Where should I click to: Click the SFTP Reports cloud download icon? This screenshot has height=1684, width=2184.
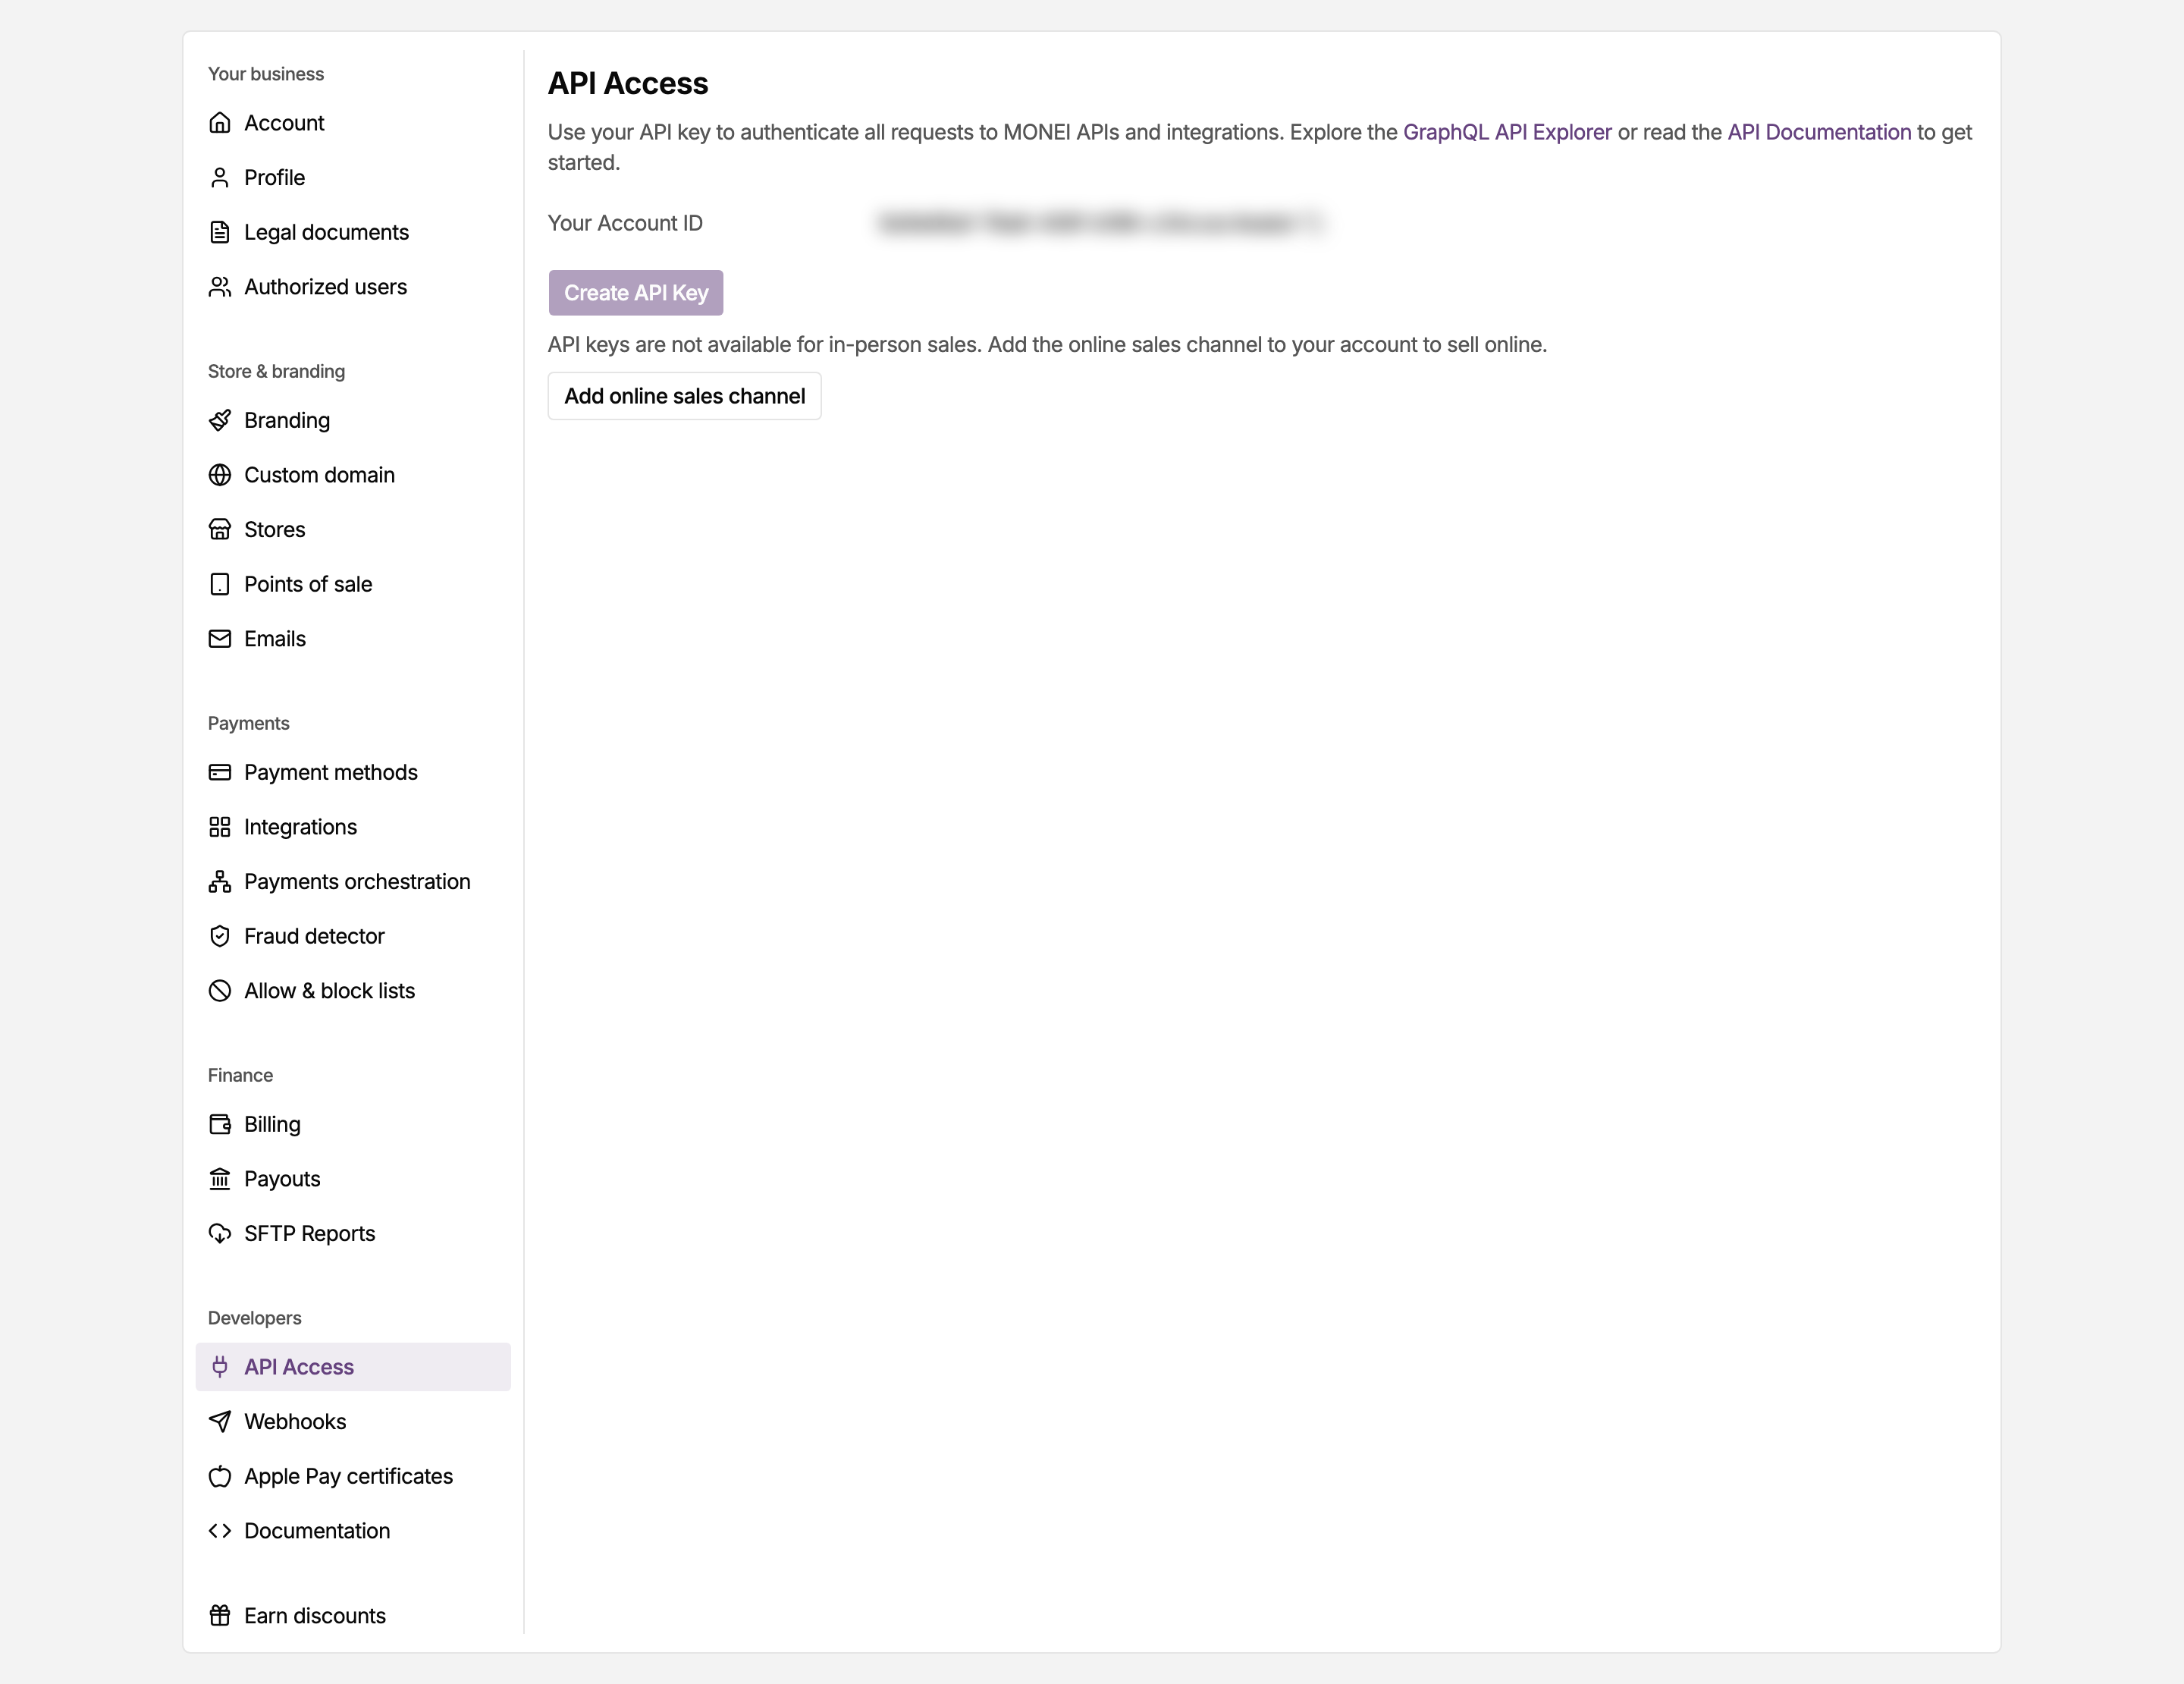pos(220,1234)
